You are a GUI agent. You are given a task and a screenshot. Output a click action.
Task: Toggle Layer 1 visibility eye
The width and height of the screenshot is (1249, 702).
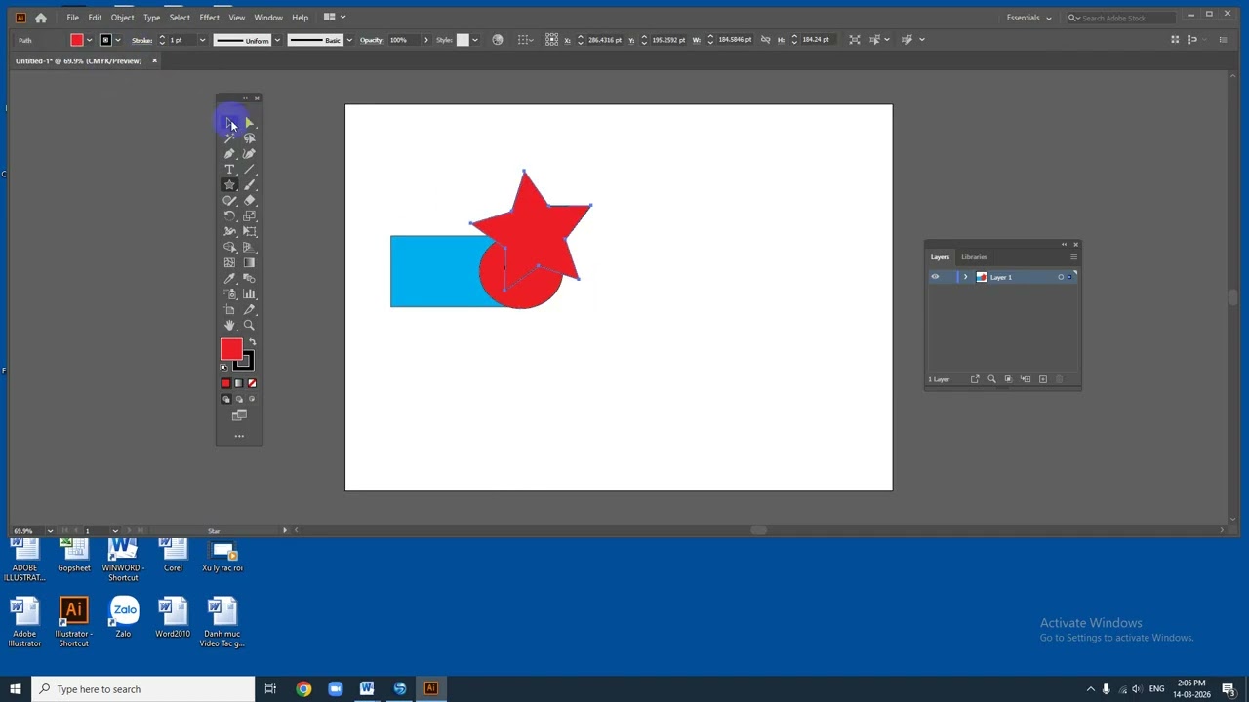[x=935, y=277]
